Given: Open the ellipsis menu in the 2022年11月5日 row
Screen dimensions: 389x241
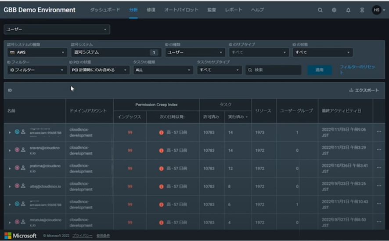Looking at the screenshot, I should pyautogui.click(x=379, y=131).
